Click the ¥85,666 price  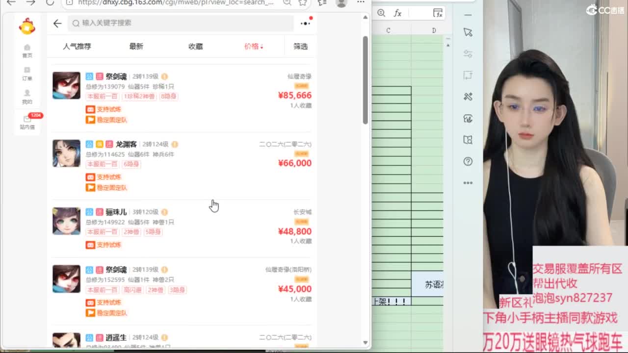coord(294,95)
